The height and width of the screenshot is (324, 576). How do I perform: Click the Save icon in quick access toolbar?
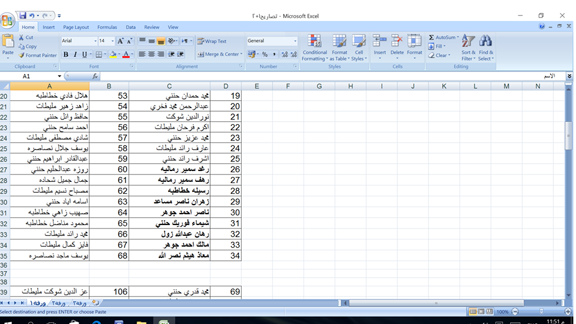click(x=22, y=16)
